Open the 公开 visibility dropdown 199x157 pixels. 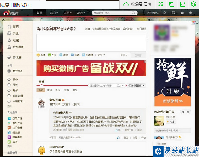pos(124,55)
